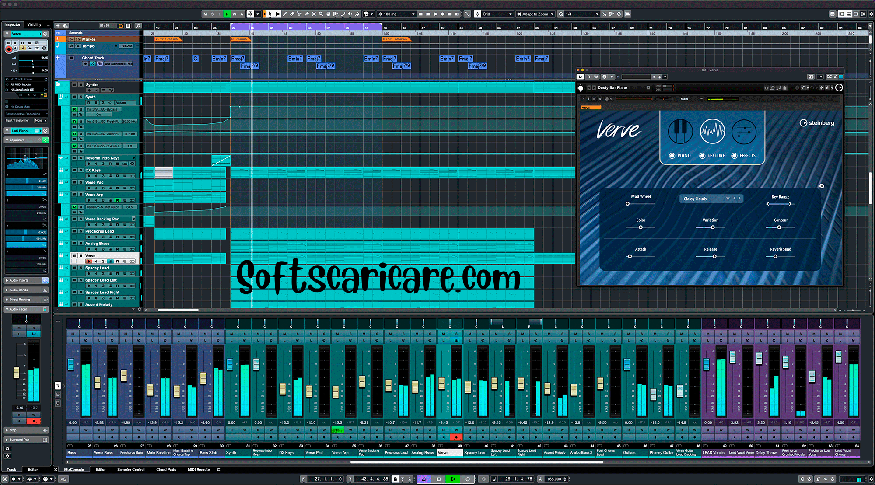Toggle the purple Cycle loop button
Image resolution: width=875 pixels, height=485 pixels.
click(x=424, y=479)
